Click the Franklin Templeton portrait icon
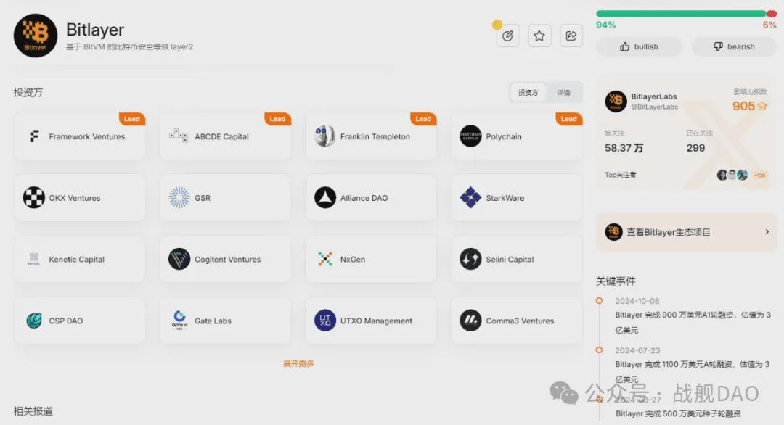Screen dimensions: 784x425 pos(324,136)
